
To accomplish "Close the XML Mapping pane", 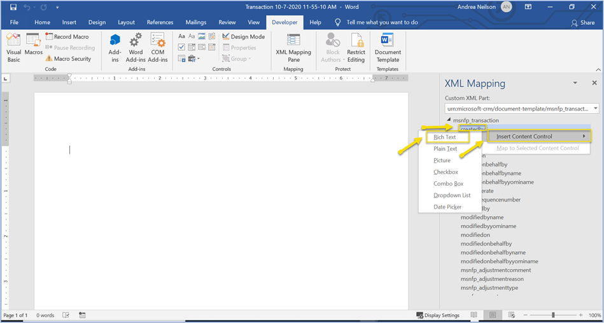I will pyautogui.click(x=594, y=83).
